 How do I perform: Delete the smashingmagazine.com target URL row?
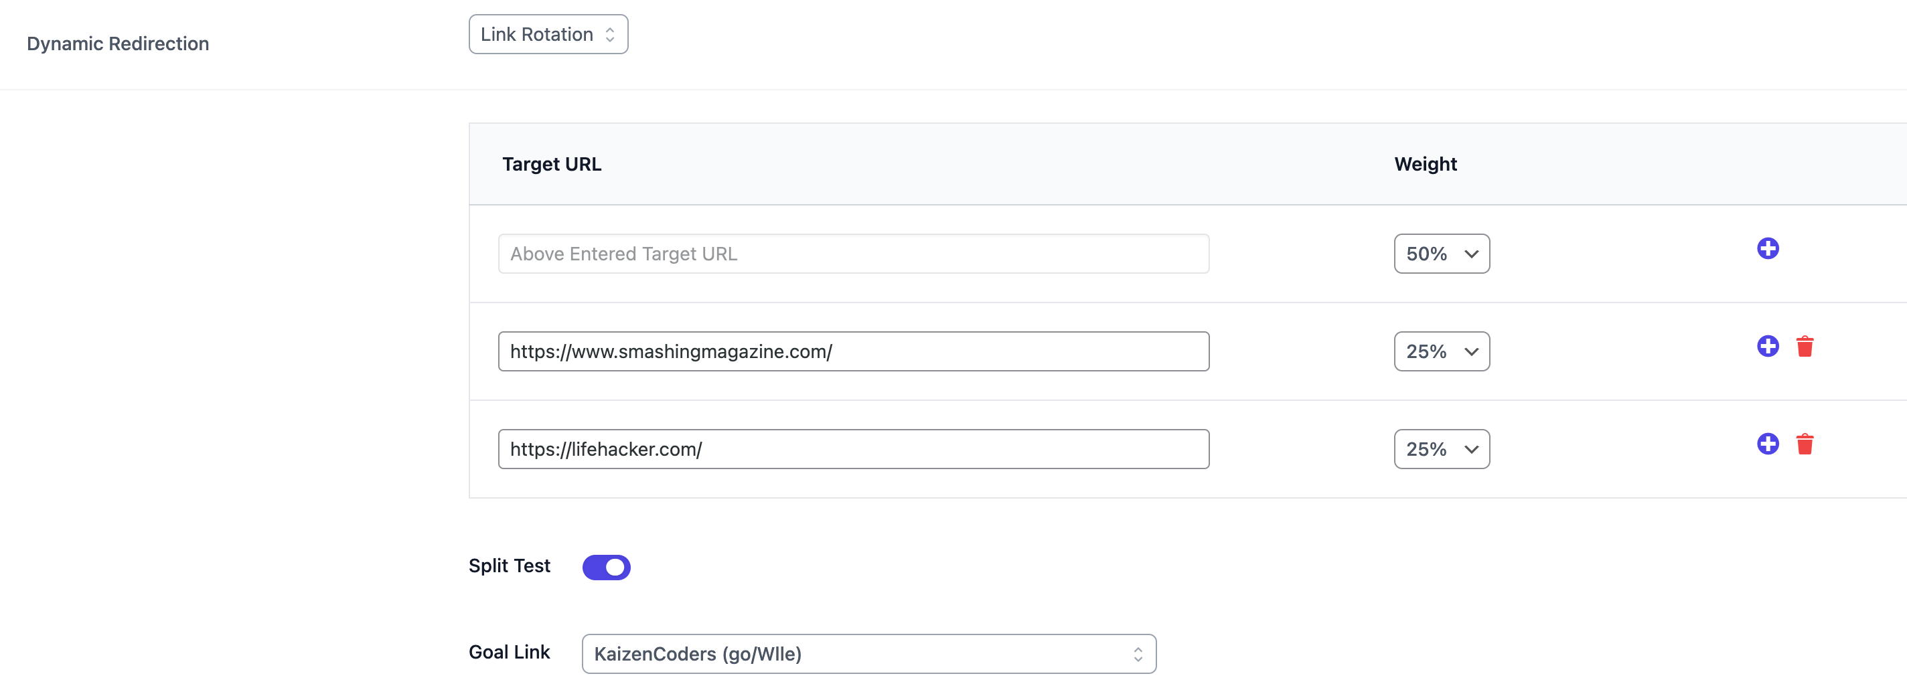1804,346
